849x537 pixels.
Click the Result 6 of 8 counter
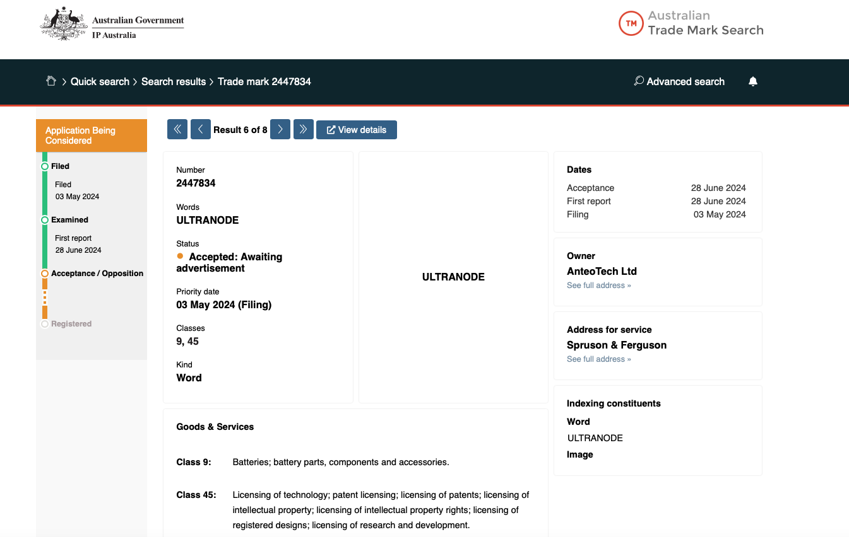click(x=240, y=130)
